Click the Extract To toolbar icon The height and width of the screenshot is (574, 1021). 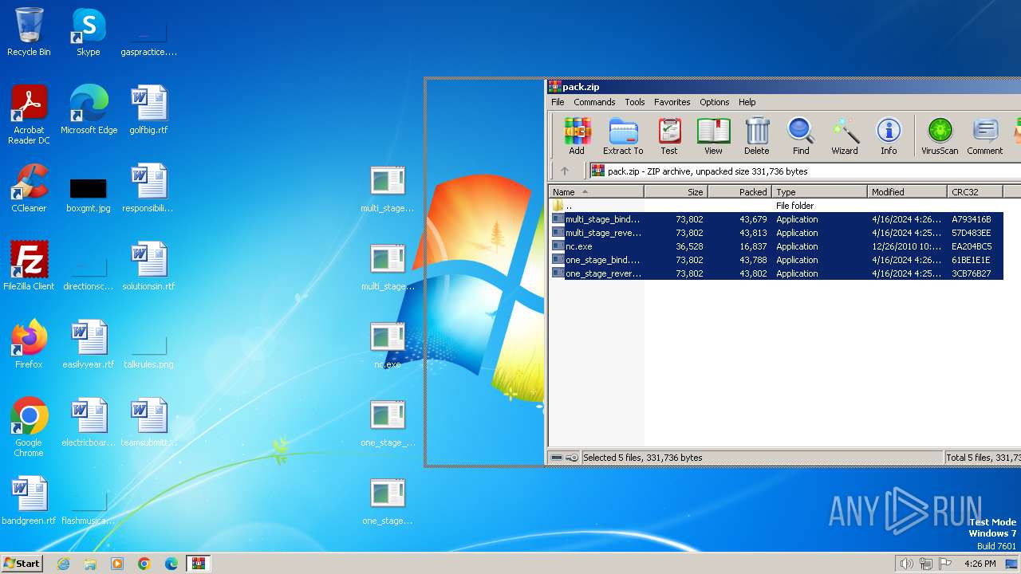tap(623, 136)
